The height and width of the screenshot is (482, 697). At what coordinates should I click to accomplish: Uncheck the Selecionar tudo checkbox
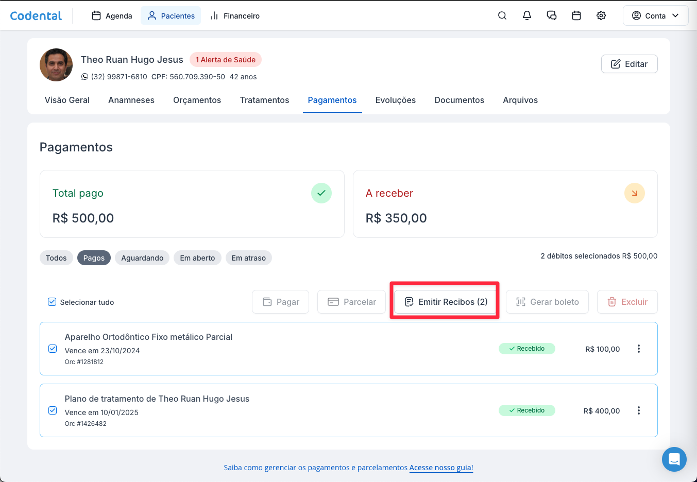(x=52, y=302)
